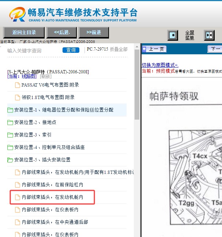
Task: Click the double-arrow panel icon beside 全屏菜单
Action: pos(209,35)
